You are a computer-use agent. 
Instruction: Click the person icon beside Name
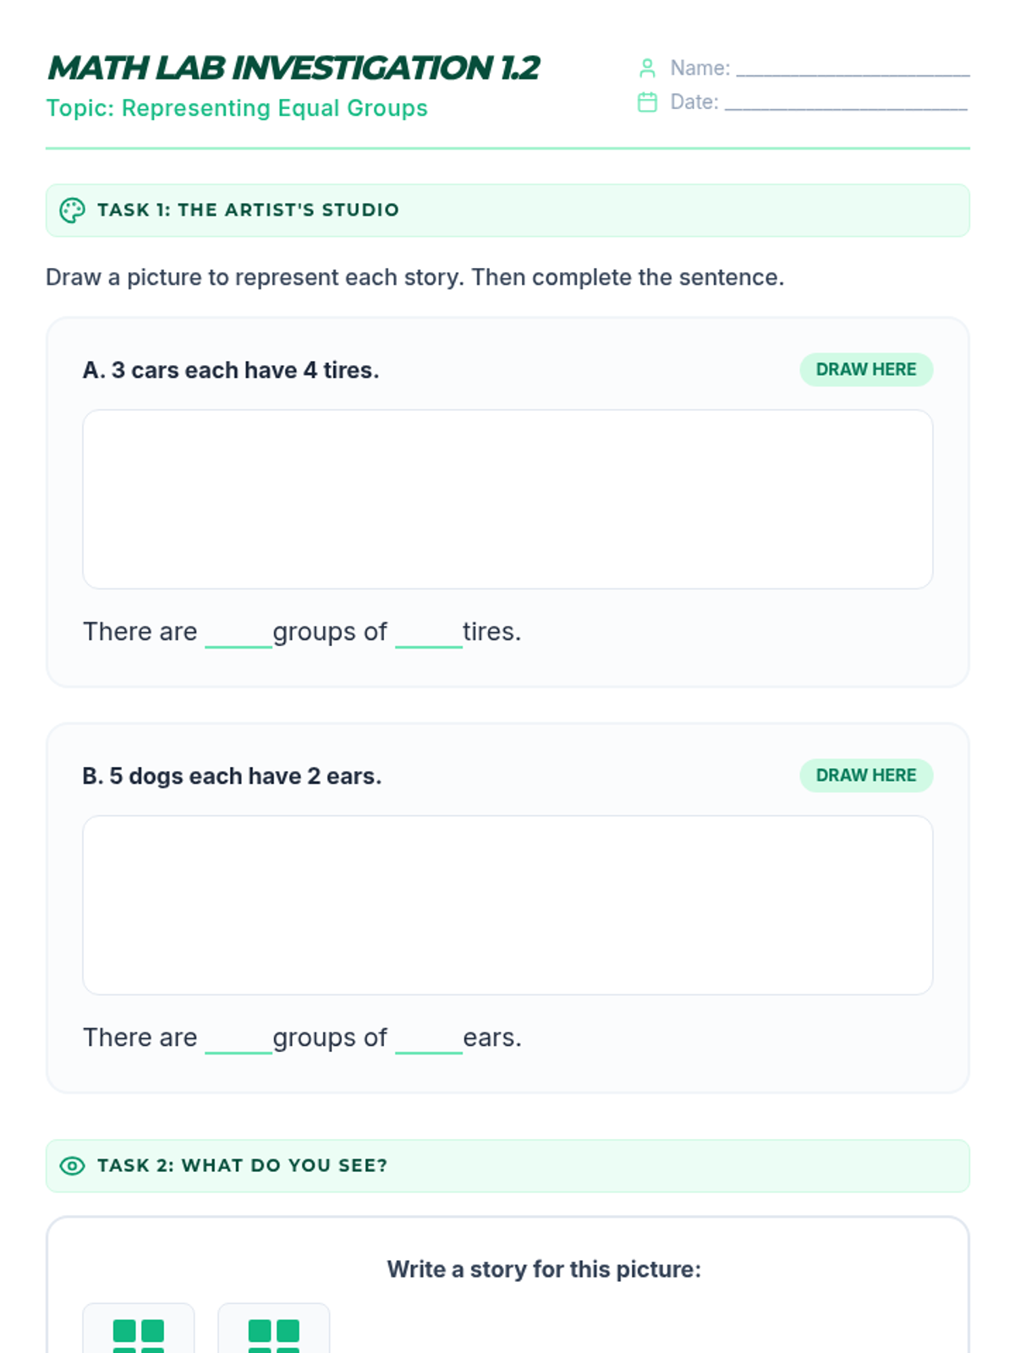pos(647,68)
